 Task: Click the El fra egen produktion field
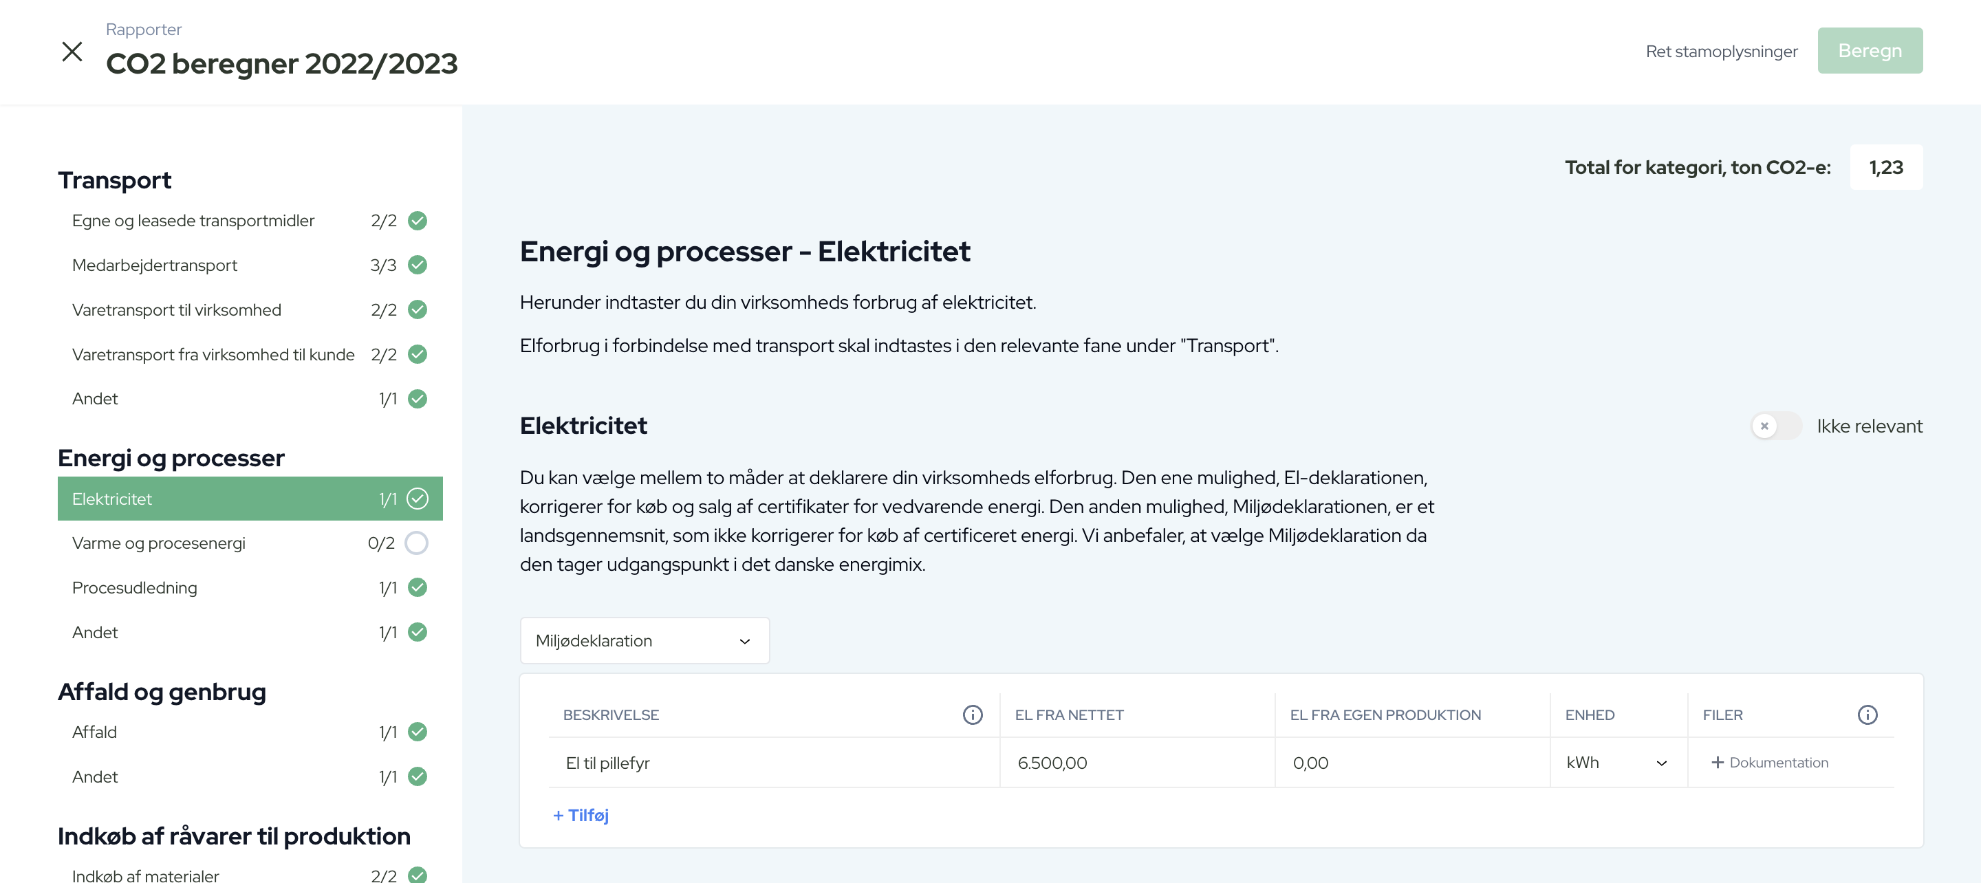point(1410,762)
